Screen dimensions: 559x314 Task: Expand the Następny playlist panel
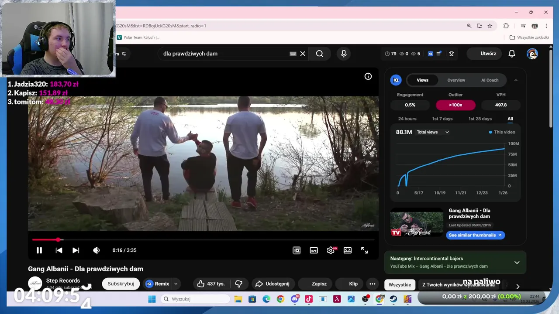(x=517, y=263)
